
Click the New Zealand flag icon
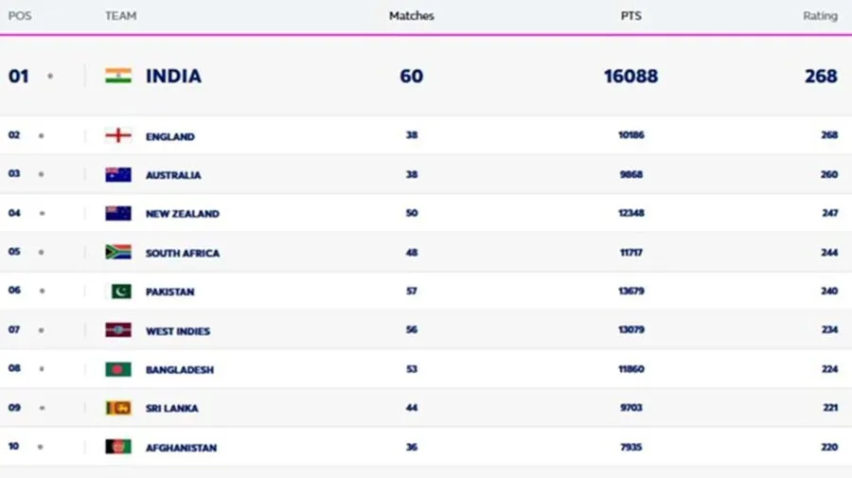pos(118,214)
